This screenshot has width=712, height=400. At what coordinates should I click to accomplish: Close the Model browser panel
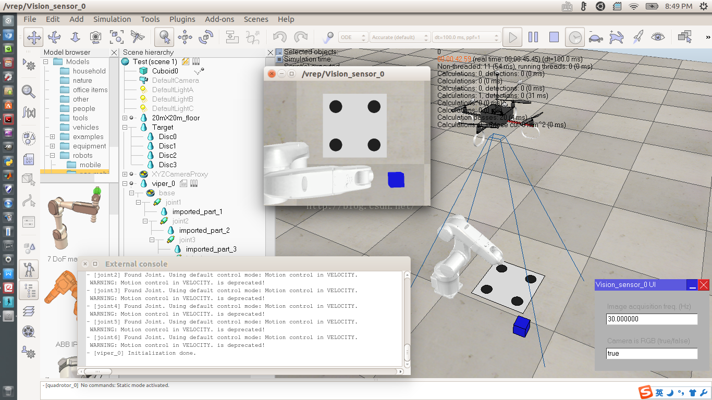click(x=114, y=53)
